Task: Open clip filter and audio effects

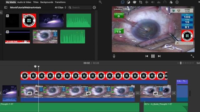Action: [x=171, y=2]
